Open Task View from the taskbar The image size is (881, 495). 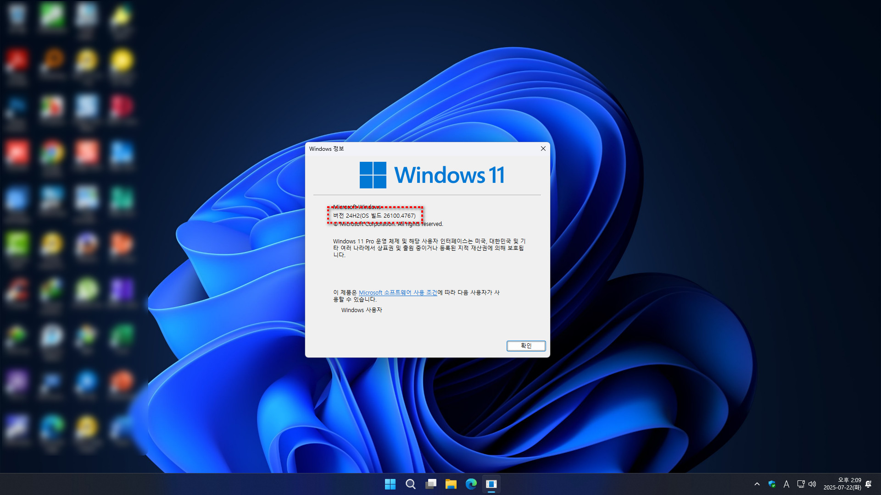(x=430, y=484)
